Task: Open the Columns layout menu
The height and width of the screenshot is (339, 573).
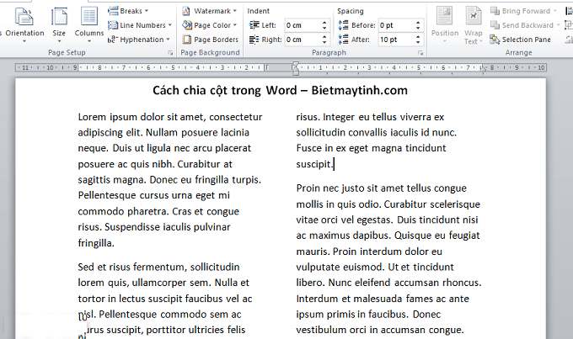Action: click(x=88, y=24)
